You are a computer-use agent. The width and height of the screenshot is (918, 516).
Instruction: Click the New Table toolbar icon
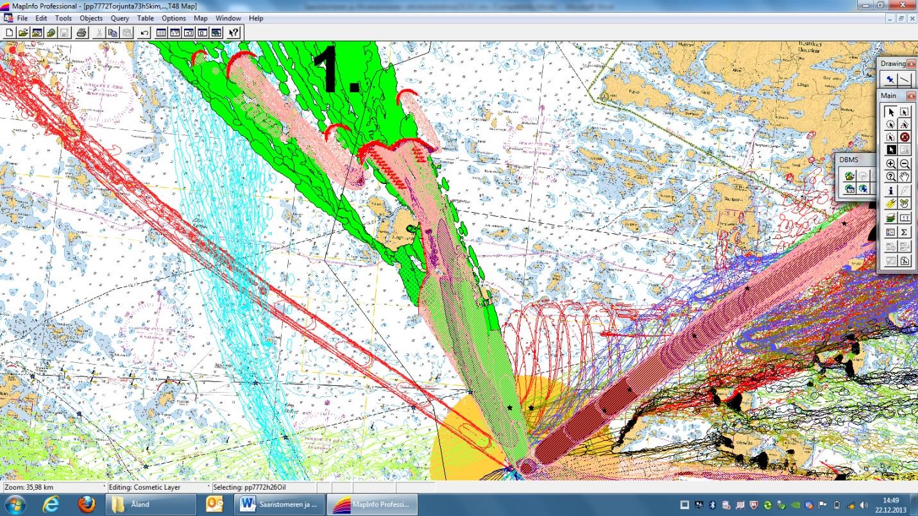coord(9,33)
